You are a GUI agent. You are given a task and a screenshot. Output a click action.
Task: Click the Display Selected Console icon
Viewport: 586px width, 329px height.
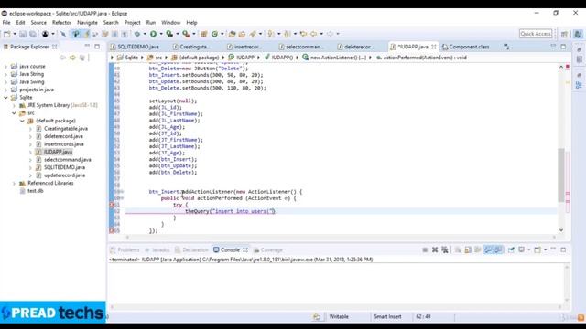[522, 249]
